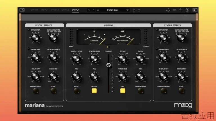Click Synth 1 SATURATION knob

[x=35, y=38]
